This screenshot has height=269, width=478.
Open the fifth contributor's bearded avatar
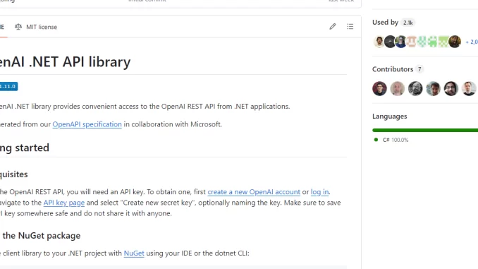[x=451, y=88]
